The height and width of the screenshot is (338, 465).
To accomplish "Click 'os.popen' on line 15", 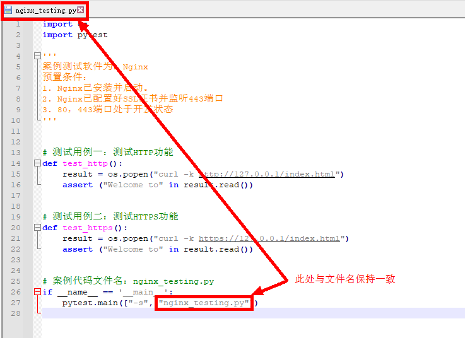I will pyautogui.click(x=128, y=174).
